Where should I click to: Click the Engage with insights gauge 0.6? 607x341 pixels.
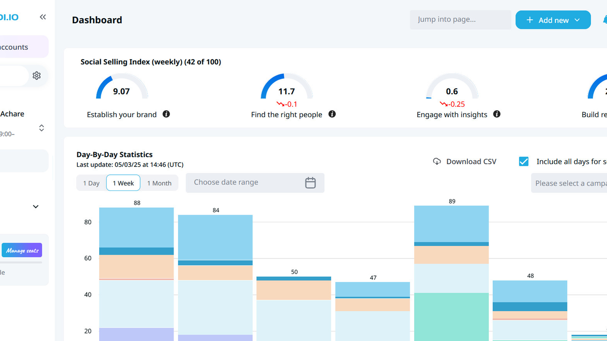point(452,87)
